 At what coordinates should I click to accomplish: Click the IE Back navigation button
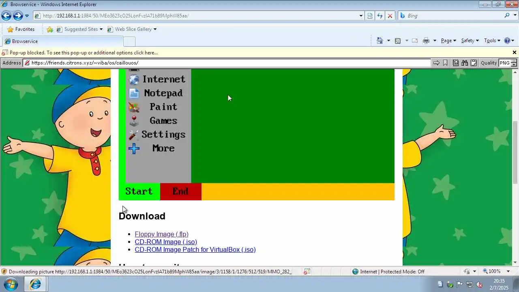click(x=6, y=16)
